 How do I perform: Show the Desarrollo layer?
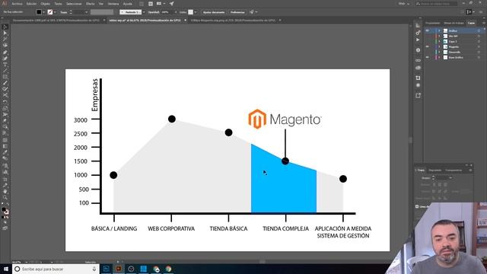[x=428, y=52]
